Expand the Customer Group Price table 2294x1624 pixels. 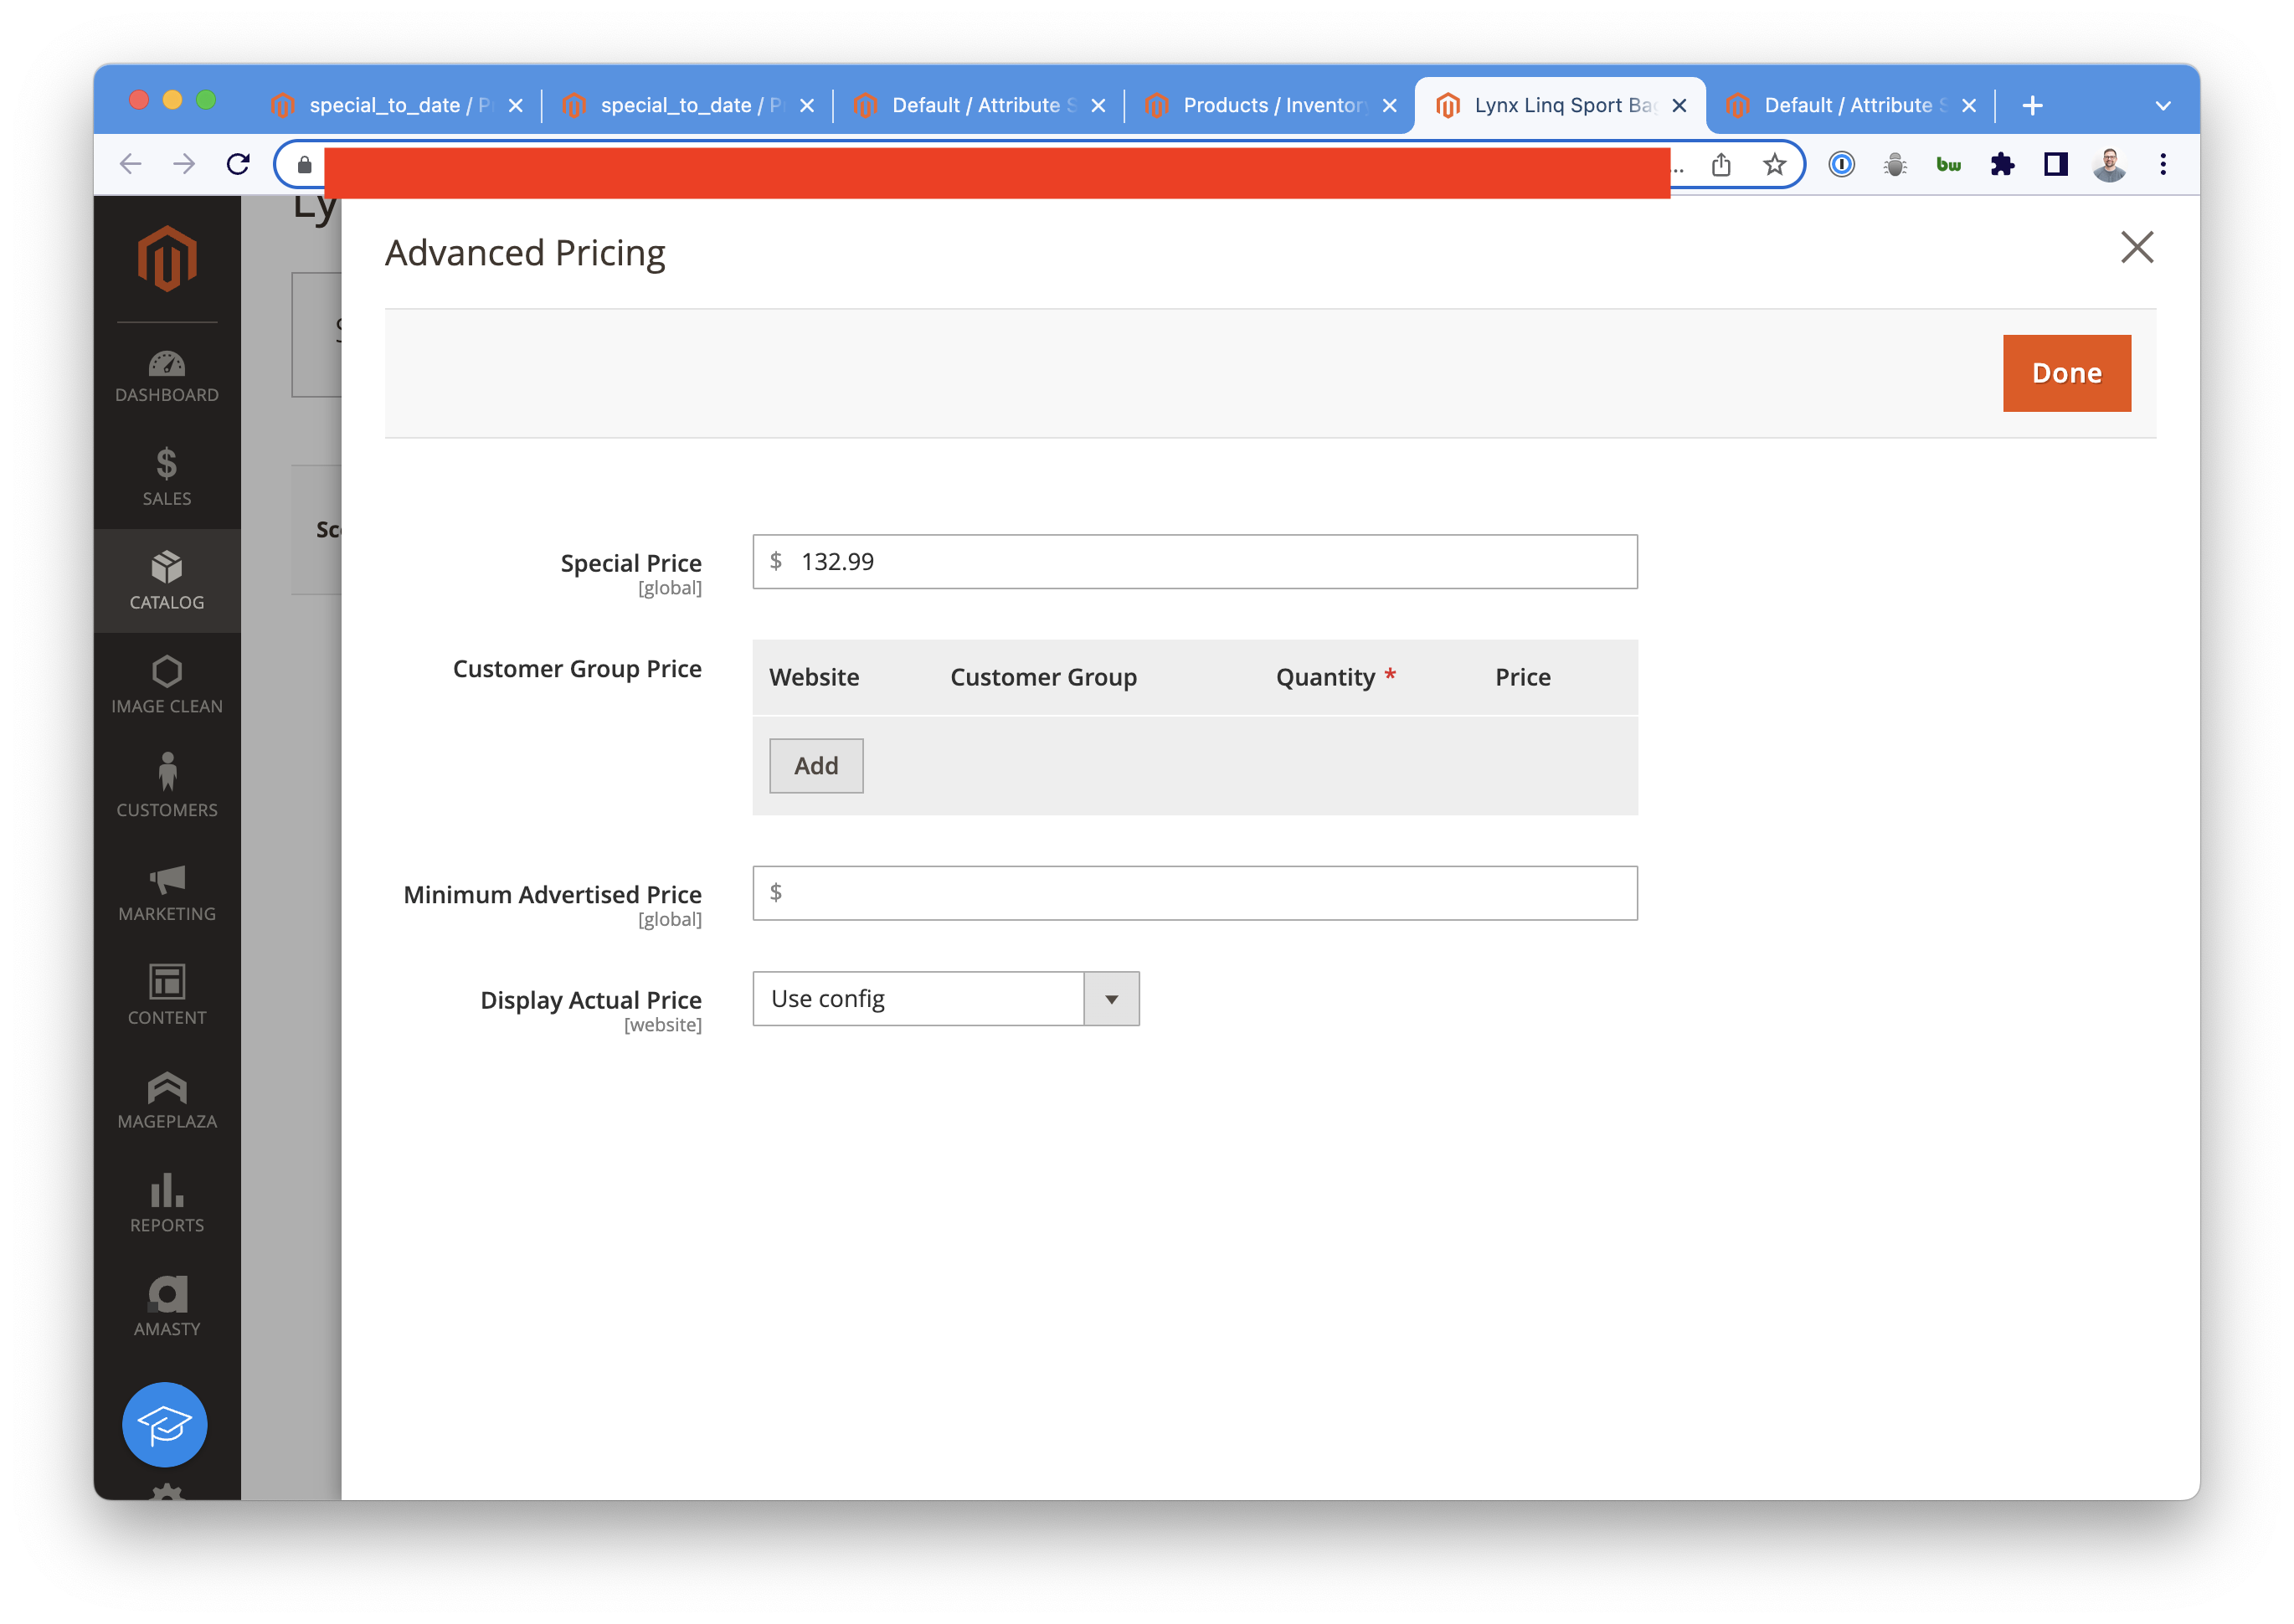tap(815, 764)
